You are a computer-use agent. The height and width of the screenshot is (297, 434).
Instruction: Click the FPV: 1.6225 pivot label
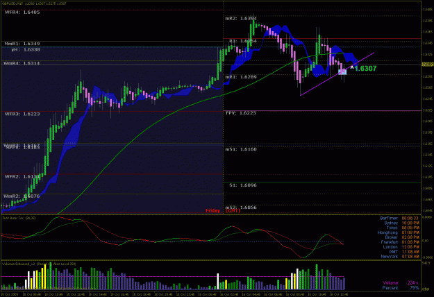241,113
